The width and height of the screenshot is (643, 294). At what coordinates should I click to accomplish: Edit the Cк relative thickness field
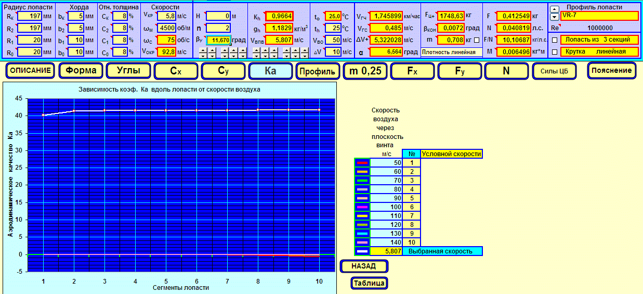click(x=121, y=16)
